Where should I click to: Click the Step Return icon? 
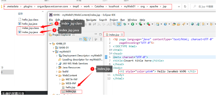coord(108,24)
